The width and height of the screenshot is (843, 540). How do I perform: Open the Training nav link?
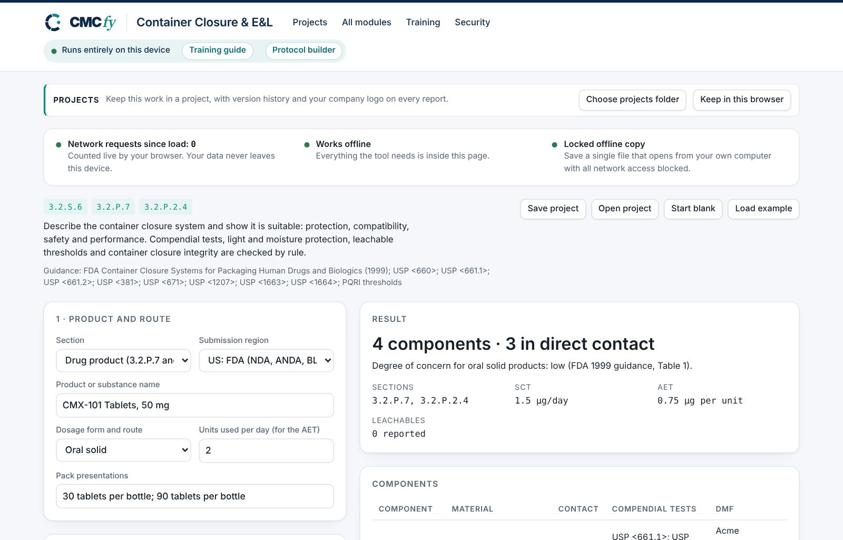coord(423,22)
